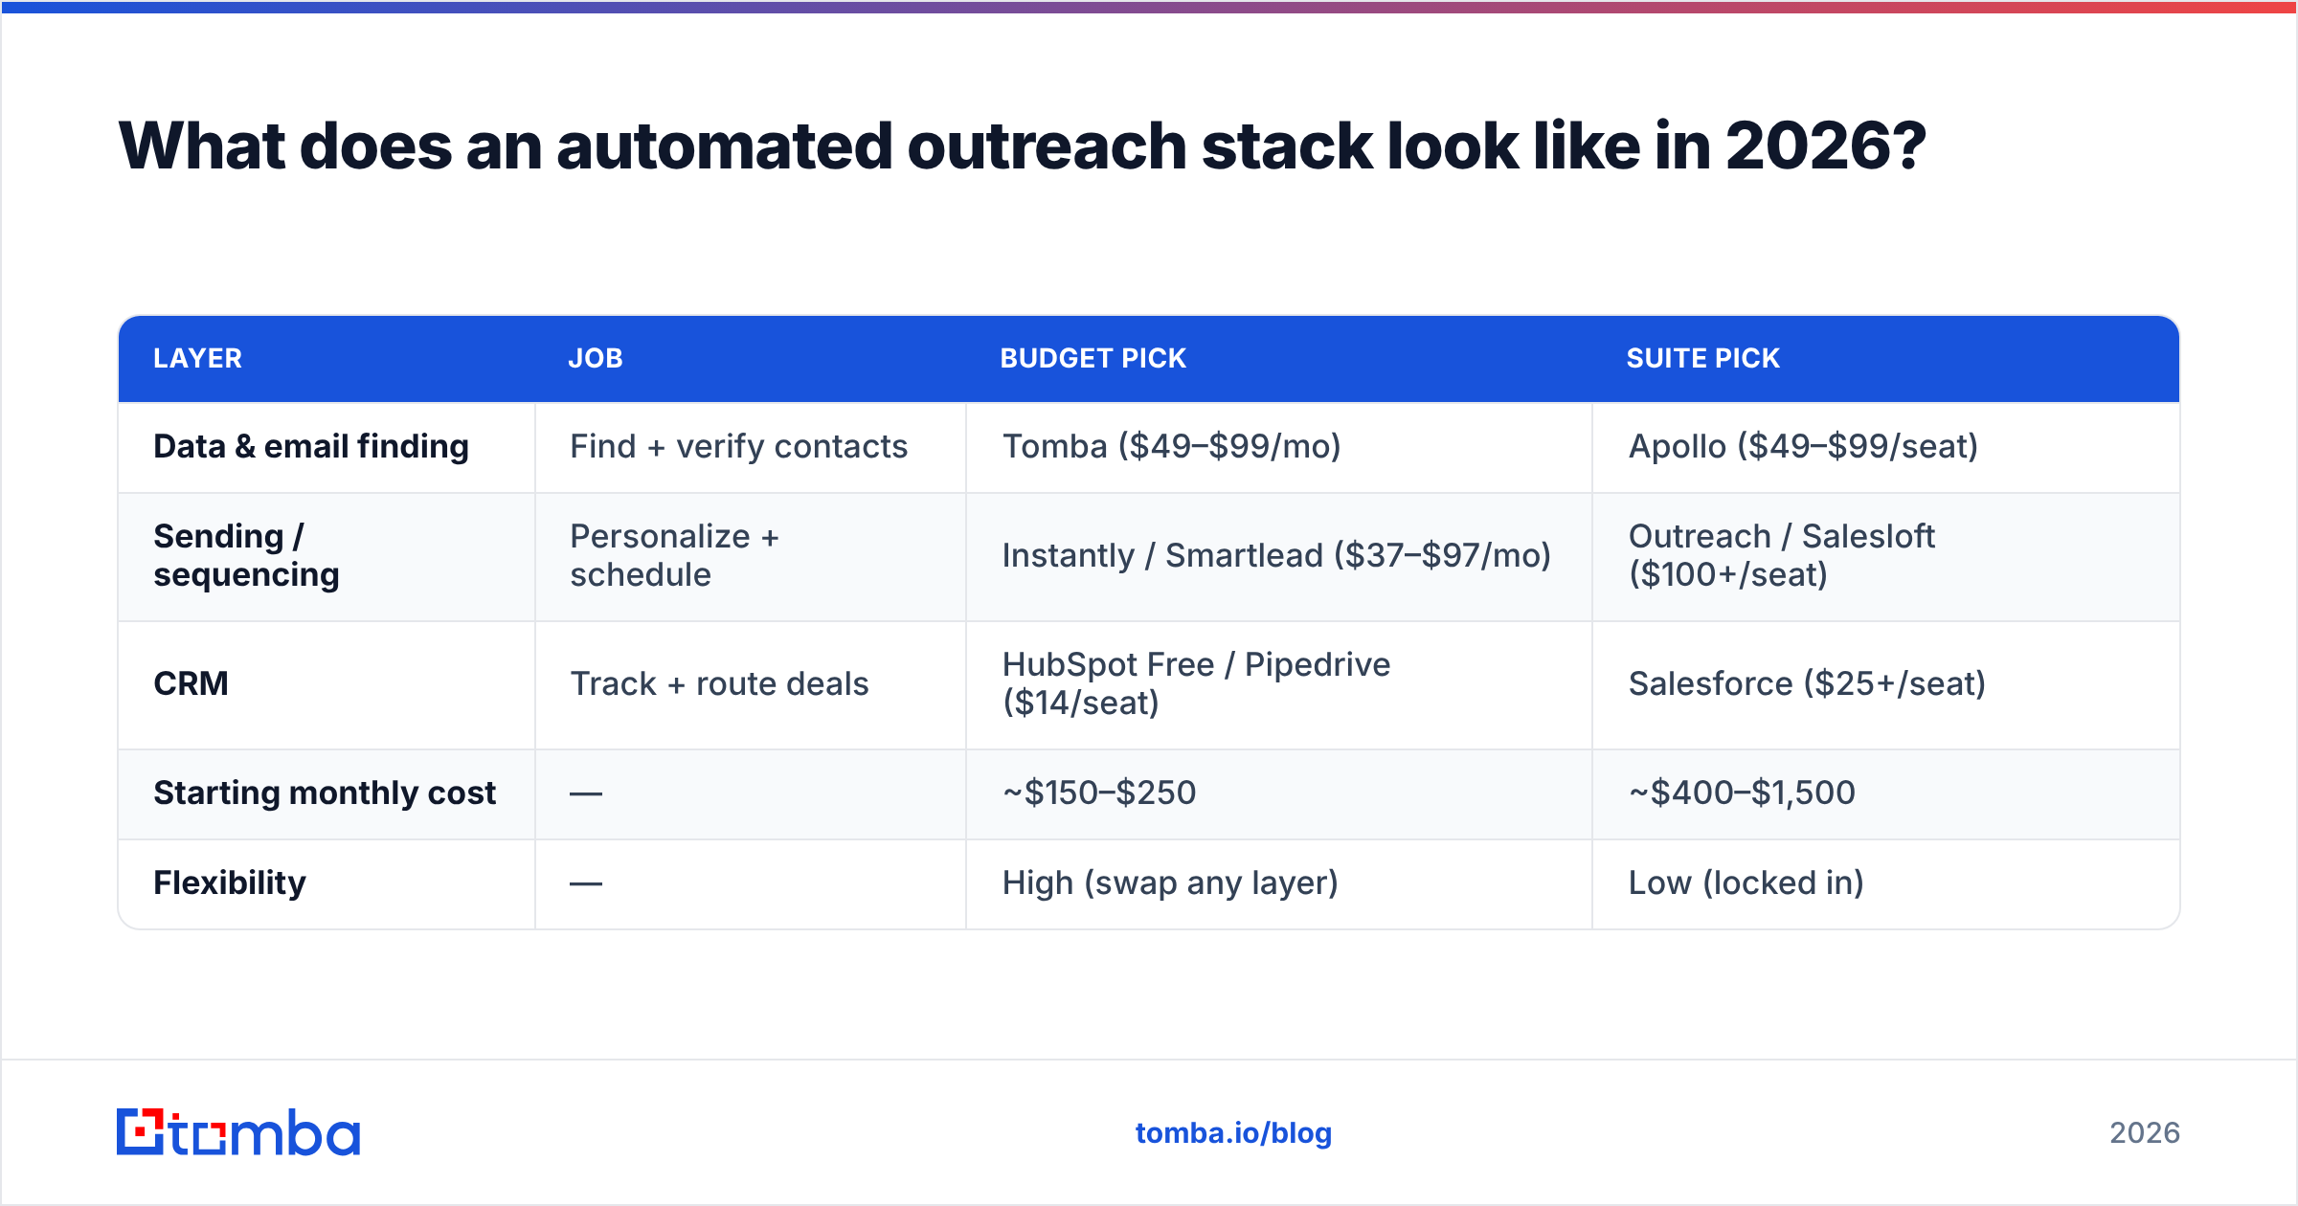Click the dash in the Starting monthly cost row

[586, 793]
